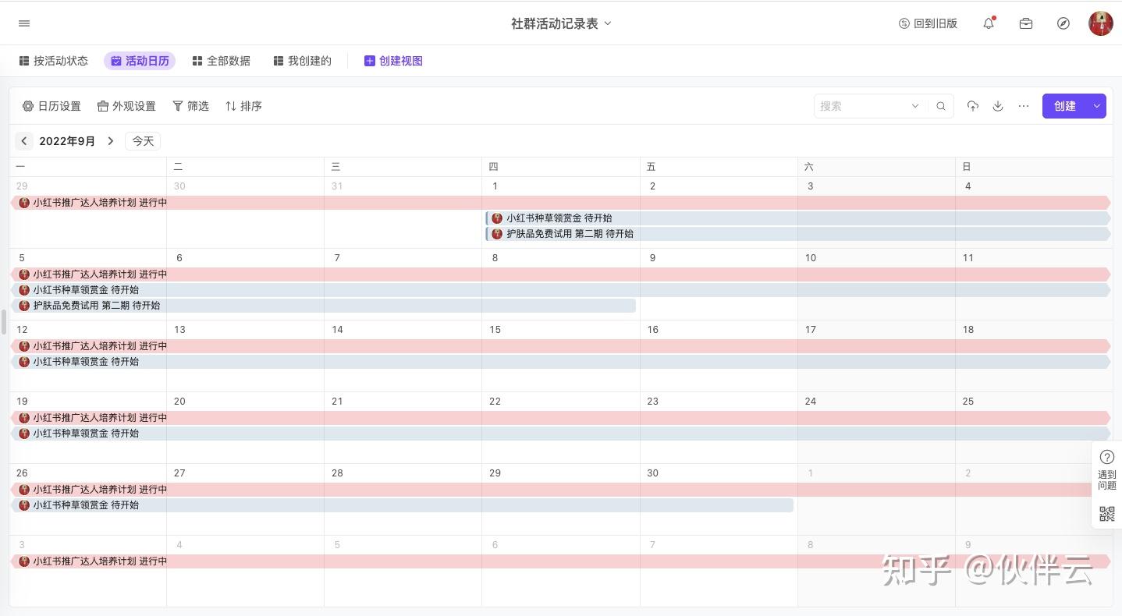Go to next month arrow
1122x616 pixels.
click(111, 141)
